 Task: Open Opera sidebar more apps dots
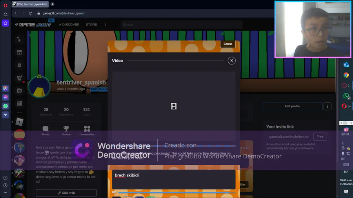click(5, 115)
